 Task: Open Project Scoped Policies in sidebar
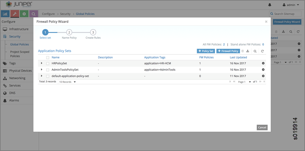(x=20, y=54)
